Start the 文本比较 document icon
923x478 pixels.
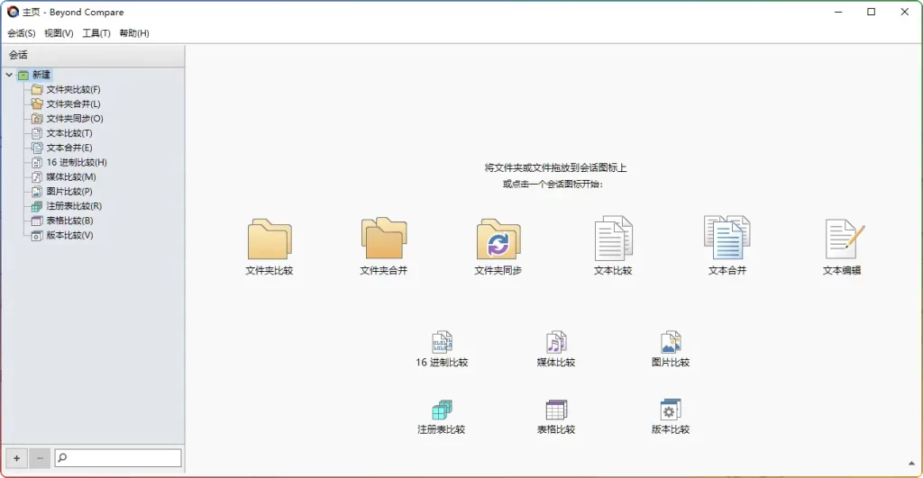pos(613,239)
